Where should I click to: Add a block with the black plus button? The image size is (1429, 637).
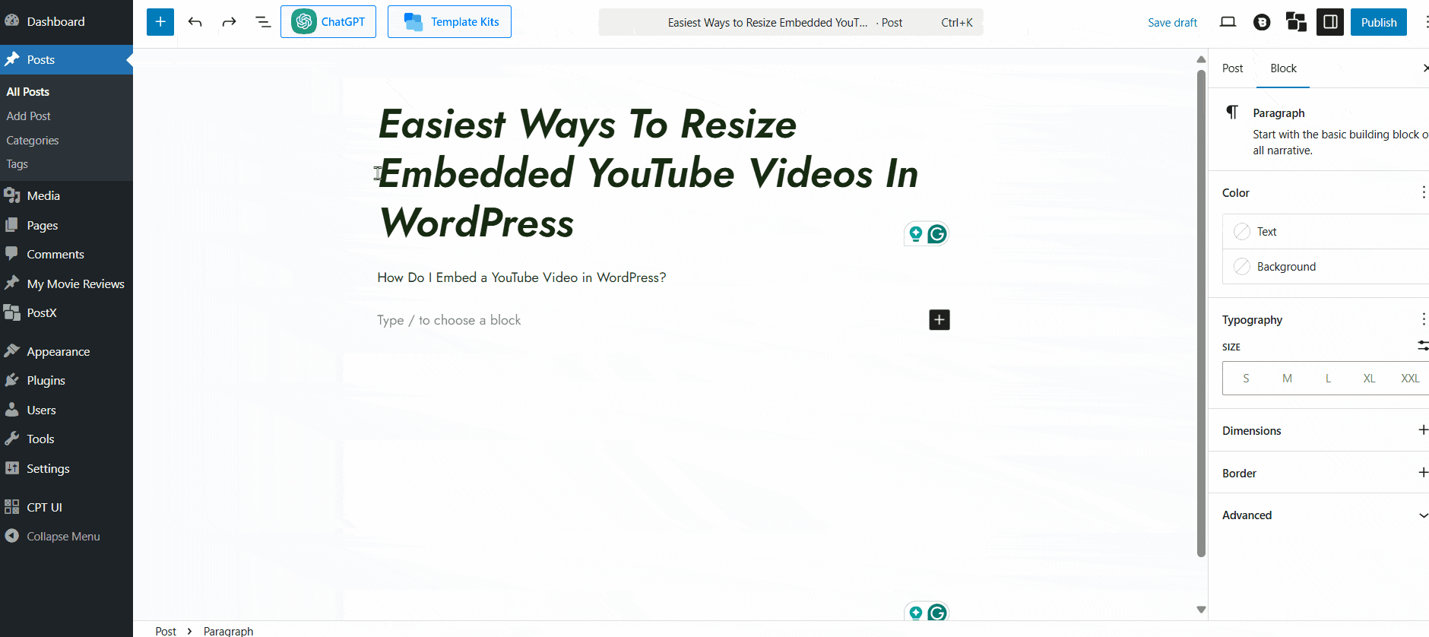(x=939, y=320)
